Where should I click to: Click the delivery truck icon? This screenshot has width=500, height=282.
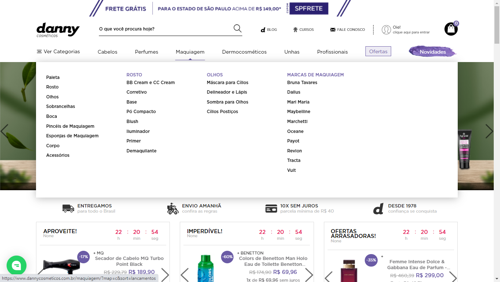coord(68,209)
